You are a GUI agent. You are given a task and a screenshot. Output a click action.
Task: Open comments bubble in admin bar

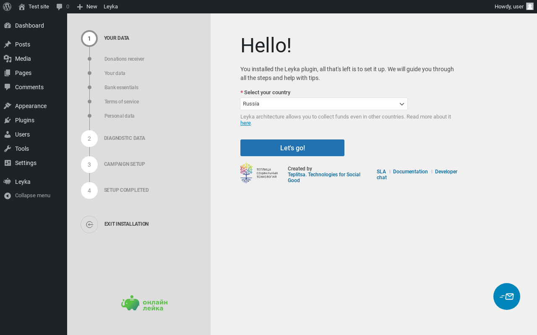pyautogui.click(x=60, y=7)
